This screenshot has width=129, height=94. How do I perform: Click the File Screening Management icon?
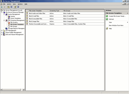pyautogui.click(x=6, y=20)
